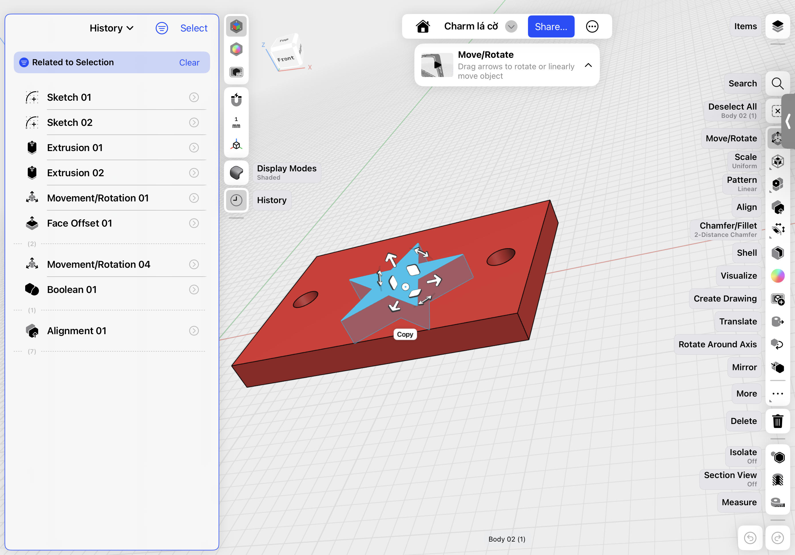Toggle the history filter icon
Viewport: 795px width, 555px height.
tap(162, 28)
